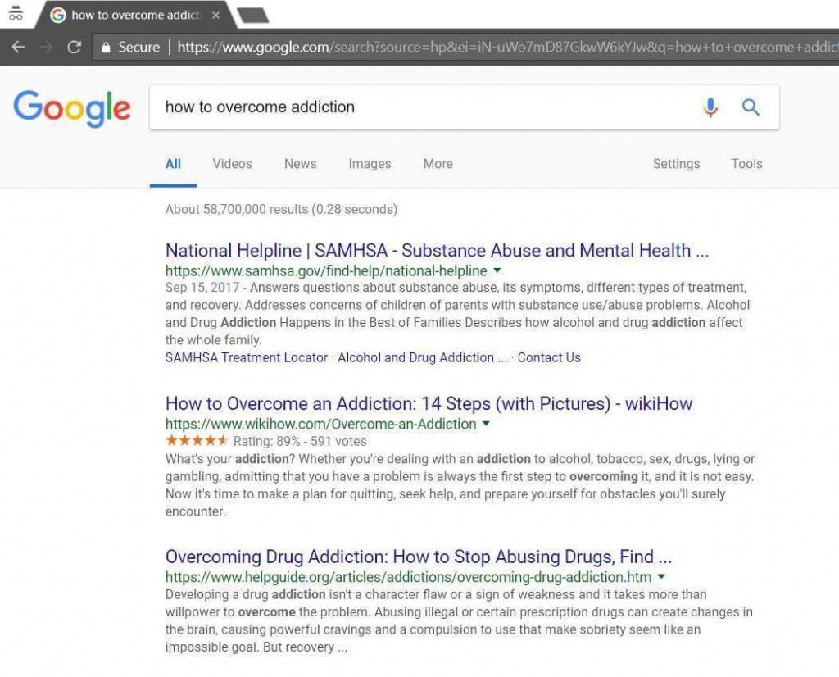The image size is (839, 677).
Task: Reload the page with refresh icon
Action: 74,47
